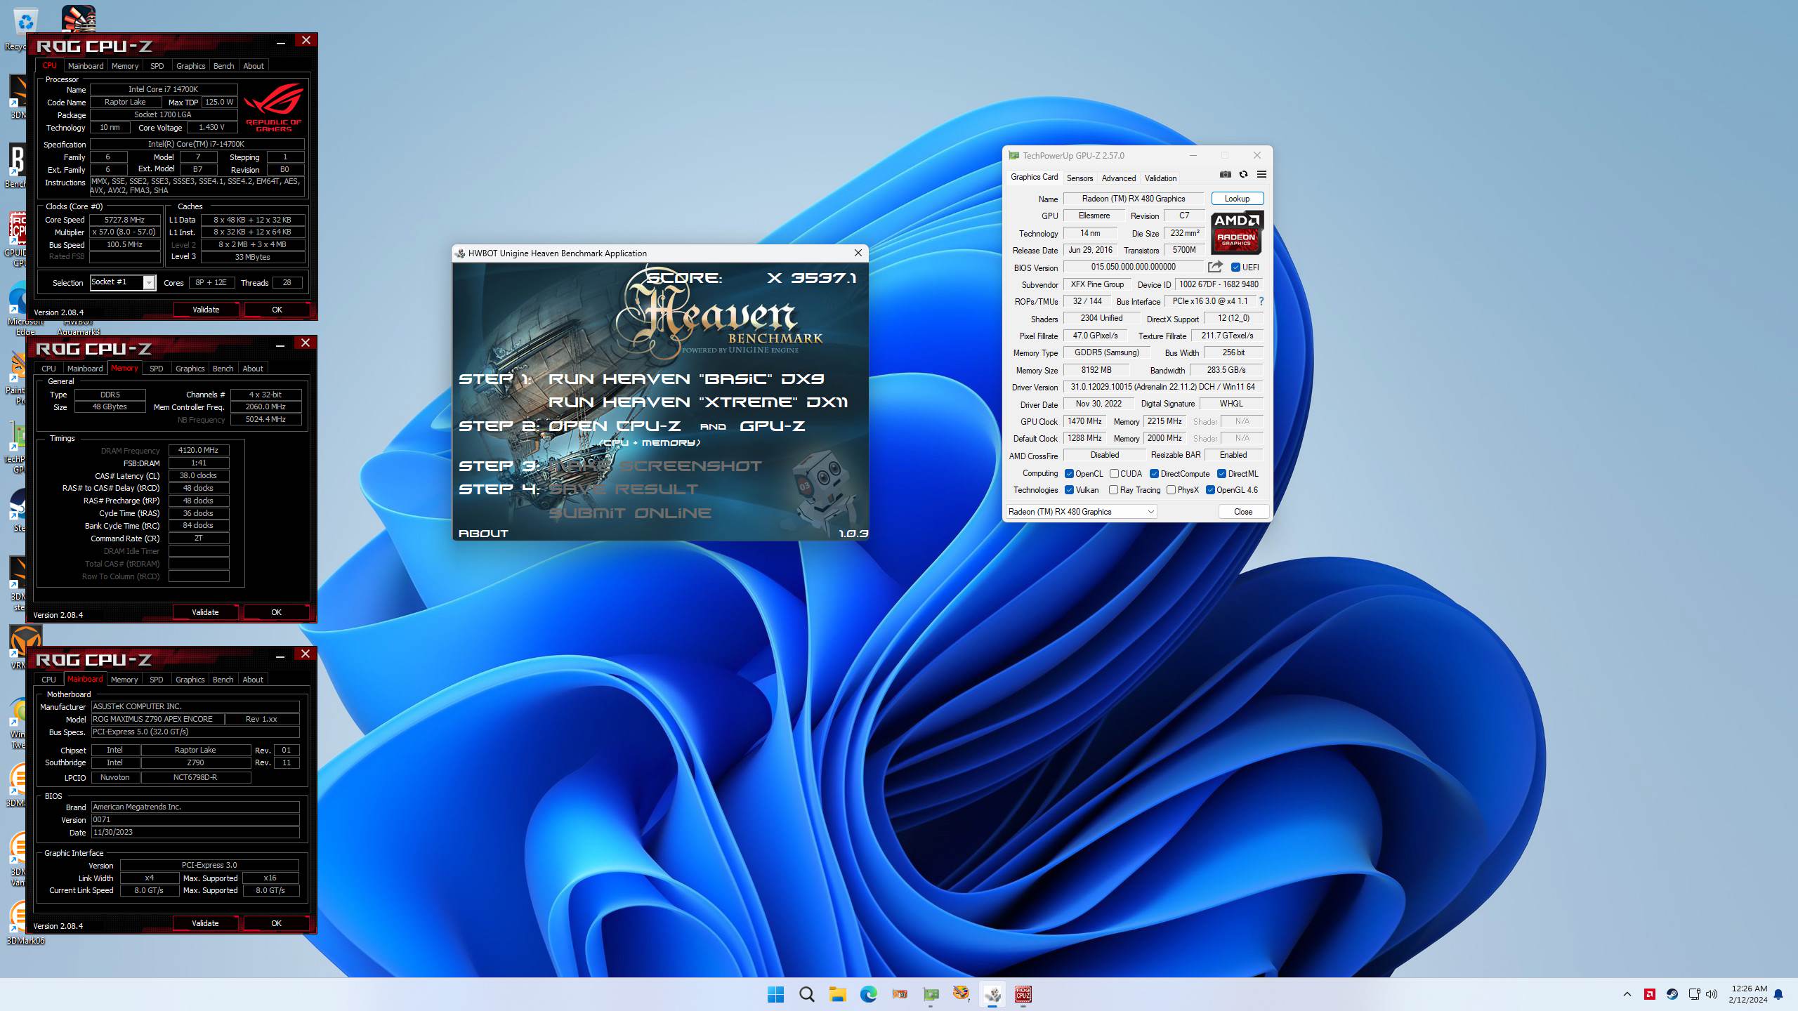This screenshot has height=1011, width=1798.
Task: Switch to the Validation tab in GPU-Z
Action: pyautogui.click(x=1160, y=178)
